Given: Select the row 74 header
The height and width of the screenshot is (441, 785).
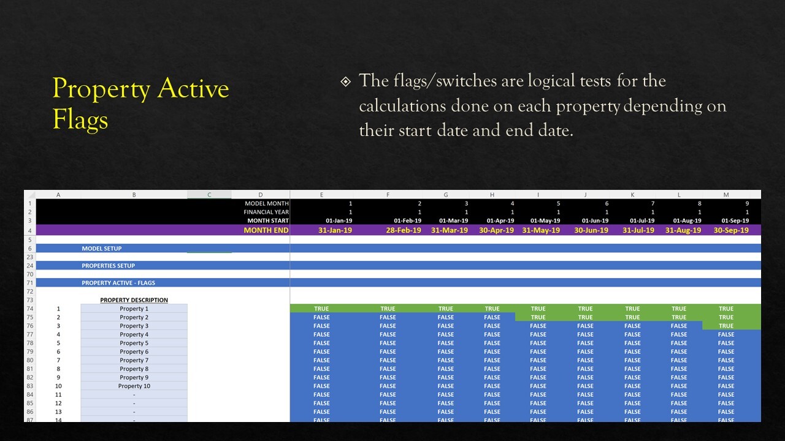Looking at the screenshot, I should pos(29,309).
